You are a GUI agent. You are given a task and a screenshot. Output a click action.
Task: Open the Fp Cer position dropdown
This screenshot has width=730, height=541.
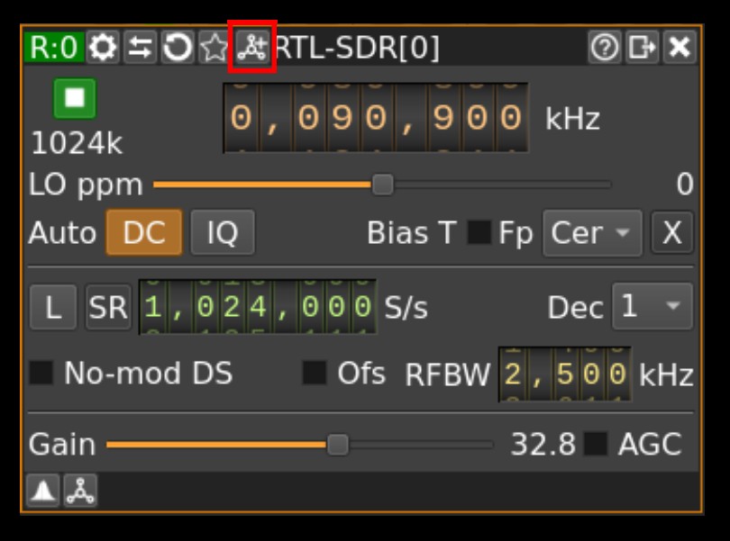tap(592, 232)
